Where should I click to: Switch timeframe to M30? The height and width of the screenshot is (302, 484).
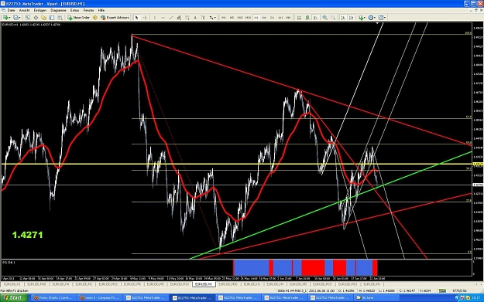pos(248,18)
